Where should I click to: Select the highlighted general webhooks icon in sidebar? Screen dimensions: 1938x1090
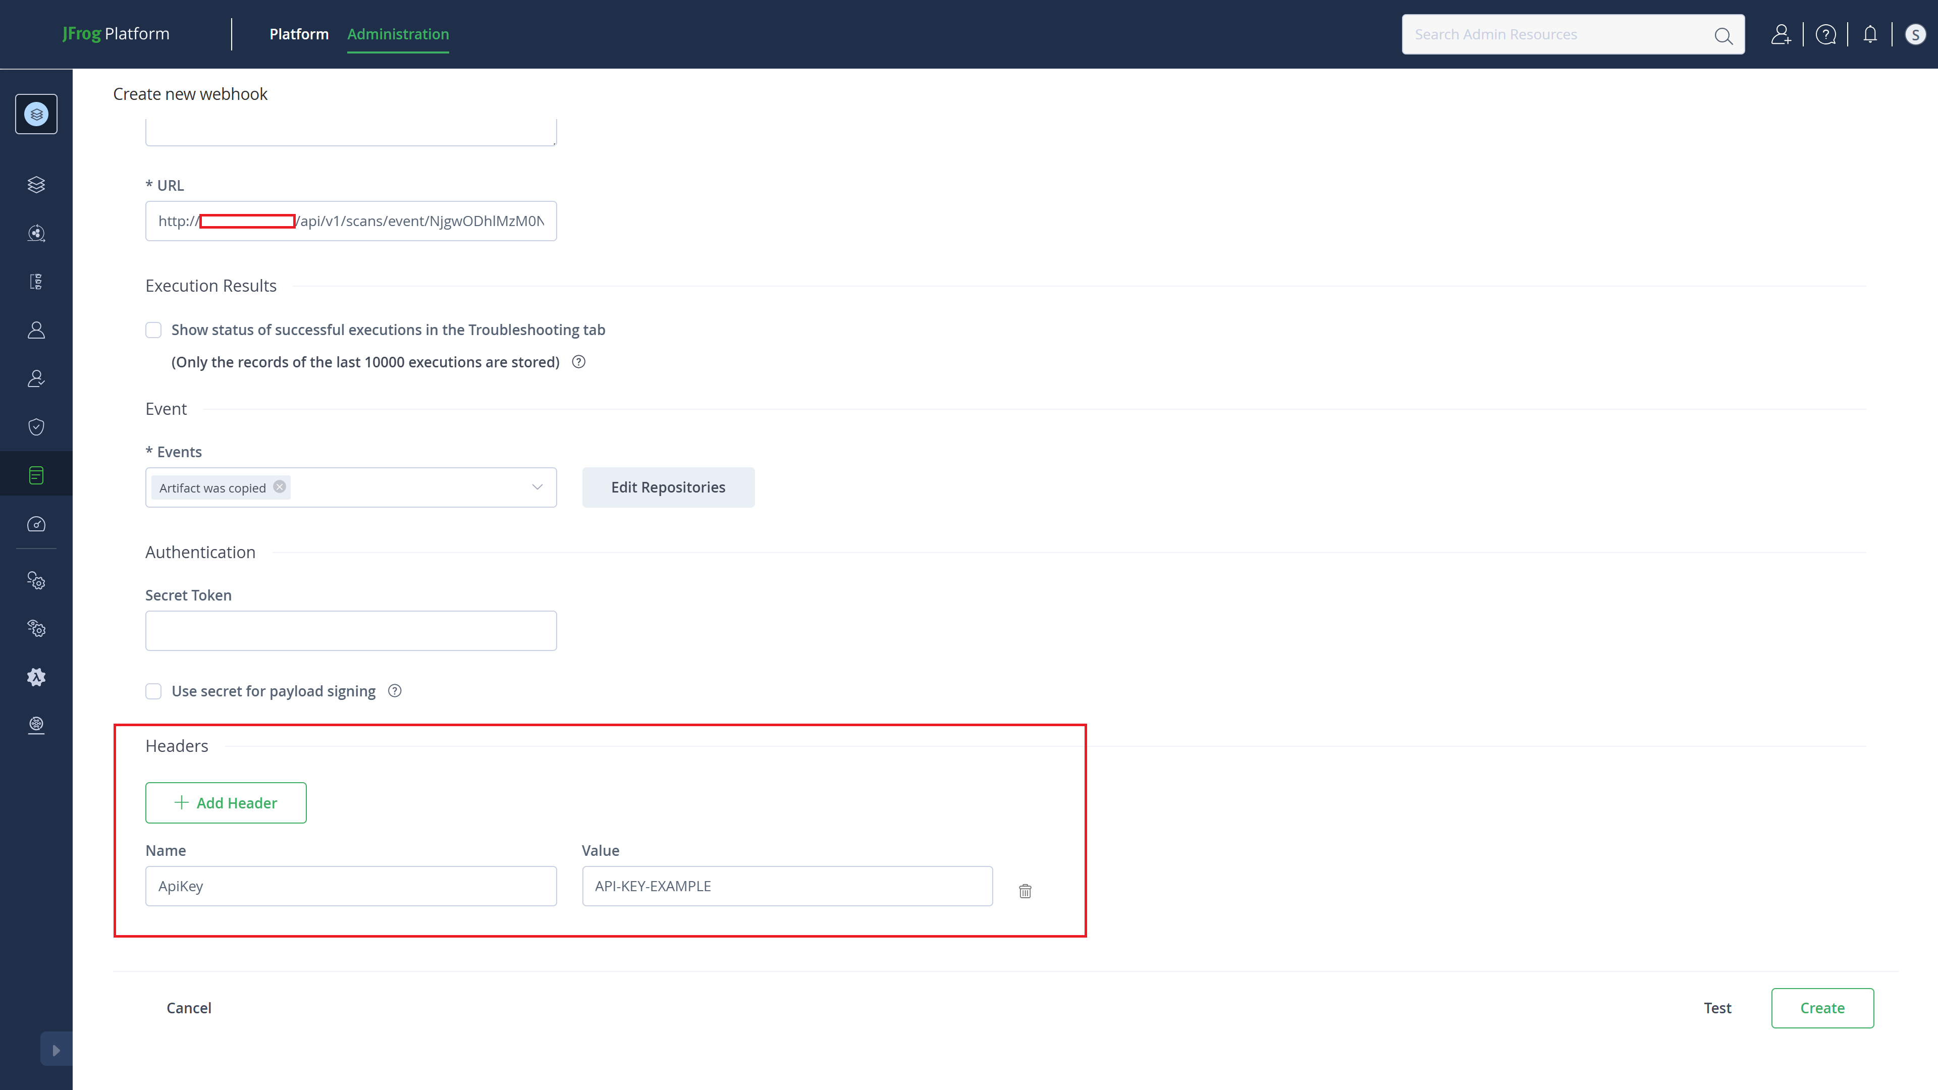[36, 475]
